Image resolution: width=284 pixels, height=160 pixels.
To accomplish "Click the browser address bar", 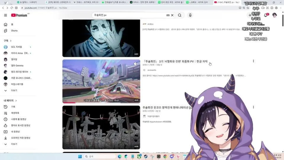I will [x=129, y=8].
